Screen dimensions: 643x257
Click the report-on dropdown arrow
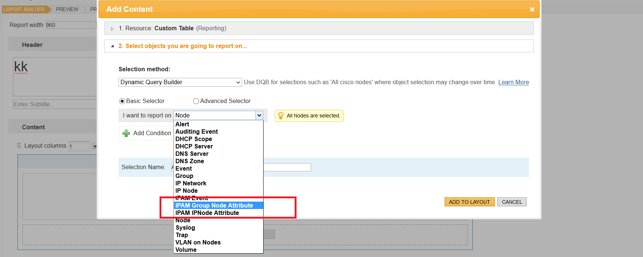click(259, 115)
